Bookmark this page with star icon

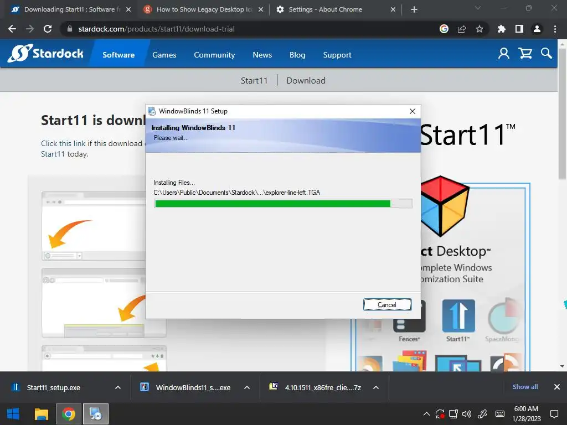point(480,29)
